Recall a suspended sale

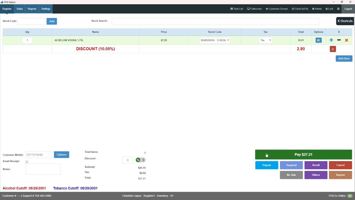coord(316,165)
